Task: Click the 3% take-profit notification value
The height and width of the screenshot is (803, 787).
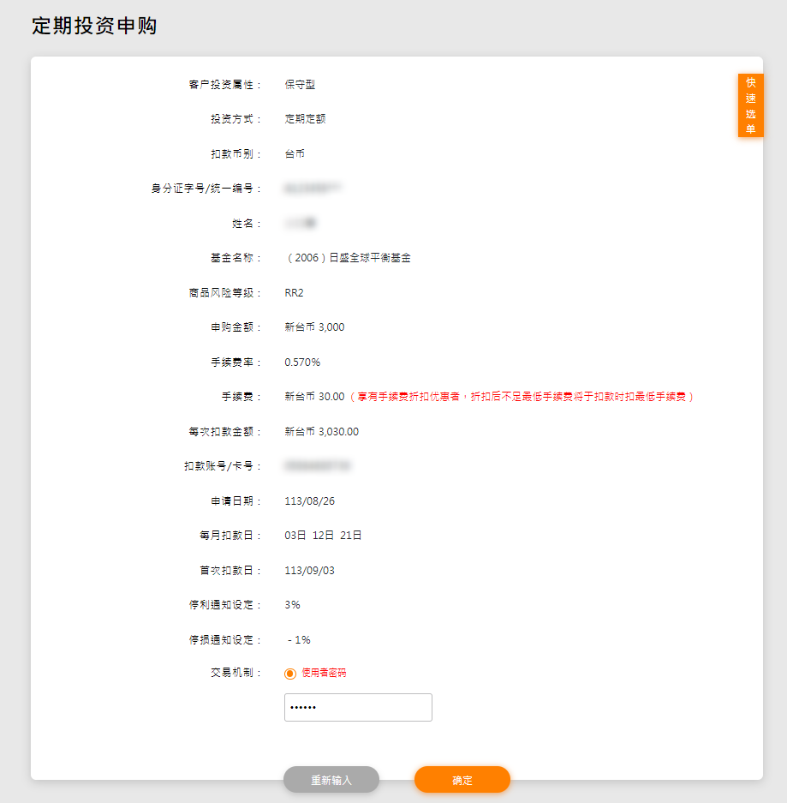Action: (x=292, y=605)
